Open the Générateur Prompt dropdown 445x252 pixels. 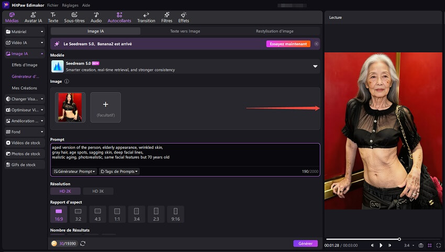coord(74,171)
